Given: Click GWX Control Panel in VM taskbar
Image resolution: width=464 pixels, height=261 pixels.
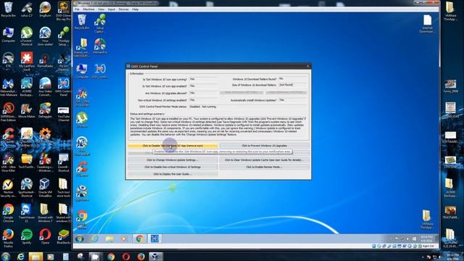Looking at the screenshot, I should [x=154, y=239].
